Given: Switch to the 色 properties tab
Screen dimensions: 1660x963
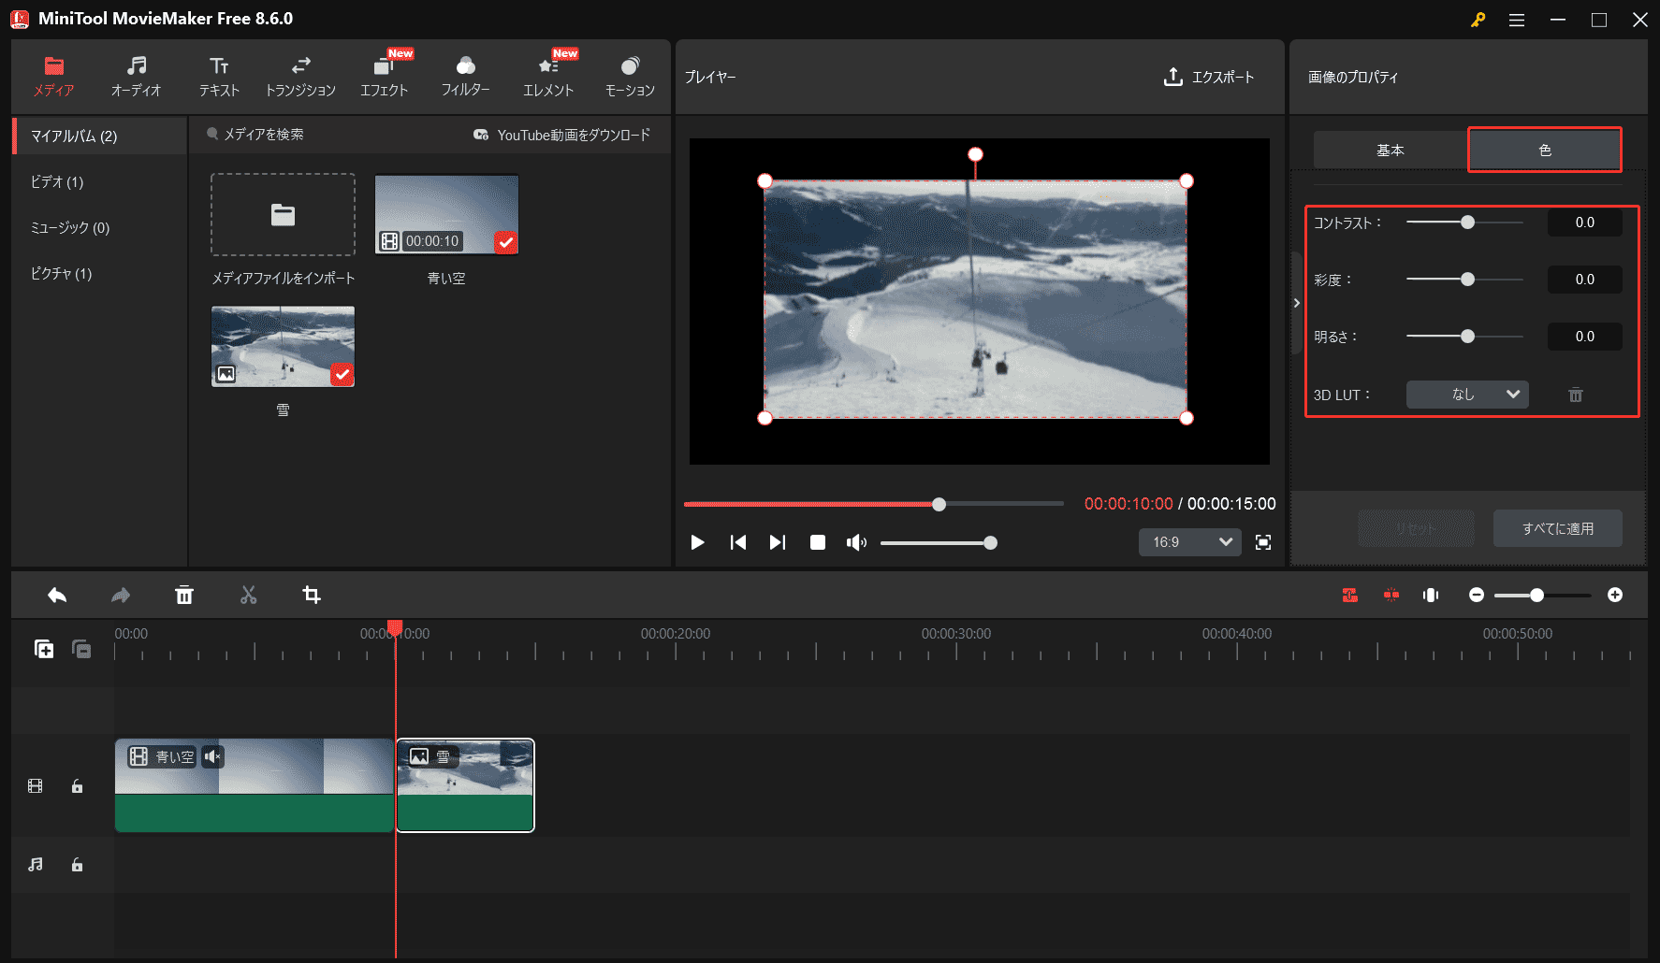Looking at the screenshot, I should (x=1544, y=150).
